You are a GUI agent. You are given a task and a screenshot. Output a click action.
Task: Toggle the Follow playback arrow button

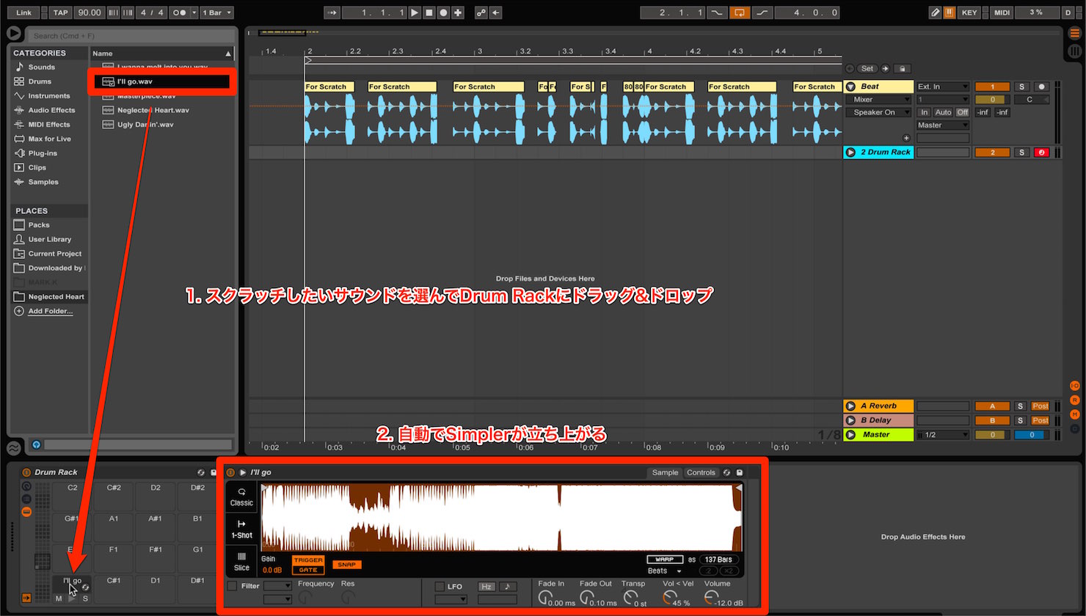(332, 12)
